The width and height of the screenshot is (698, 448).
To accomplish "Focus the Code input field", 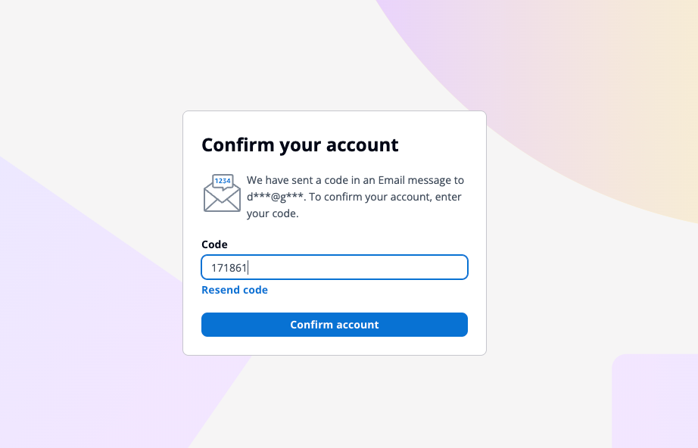I will click(x=335, y=267).
